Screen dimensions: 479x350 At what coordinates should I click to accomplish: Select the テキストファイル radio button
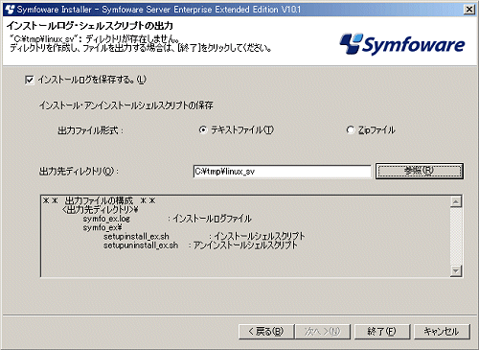pyautogui.click(x=203, y=130)
